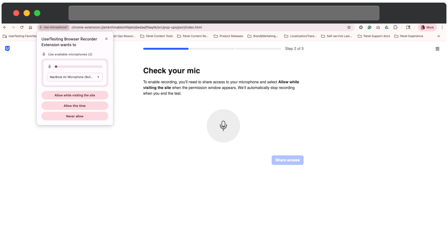Open the Localization/Trans... bookmark folder
Screen dimensions: 448x243
[300, 36]
